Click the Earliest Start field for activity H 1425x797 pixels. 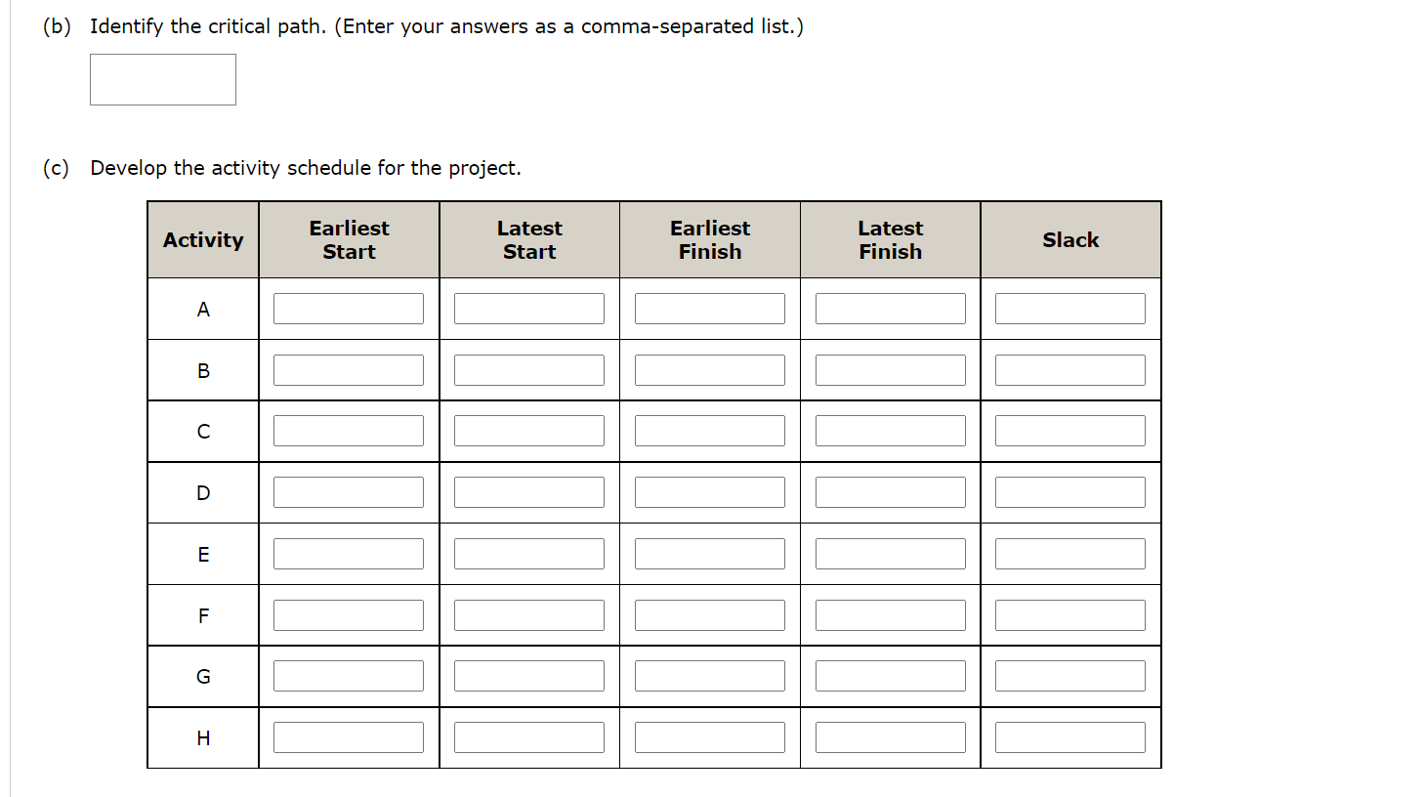349,736
